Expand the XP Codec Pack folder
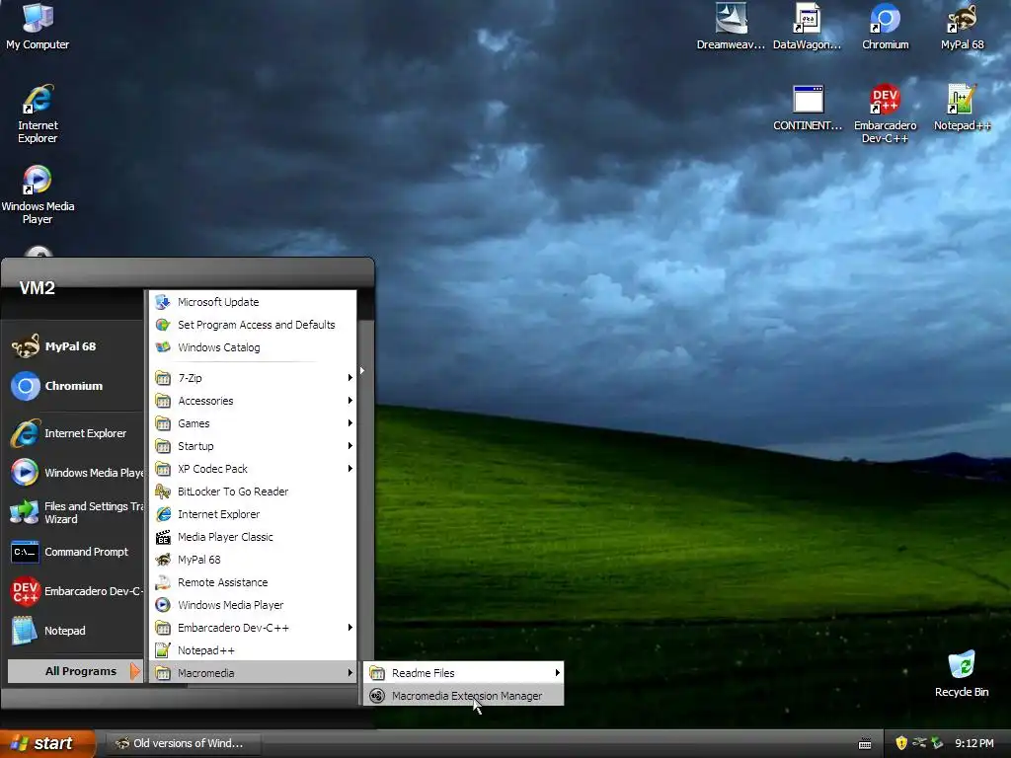 (253, 469)
